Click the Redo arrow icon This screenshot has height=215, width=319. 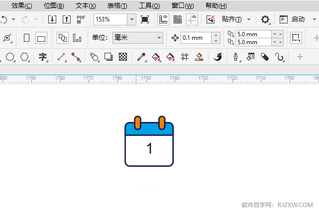click(25, 19)
